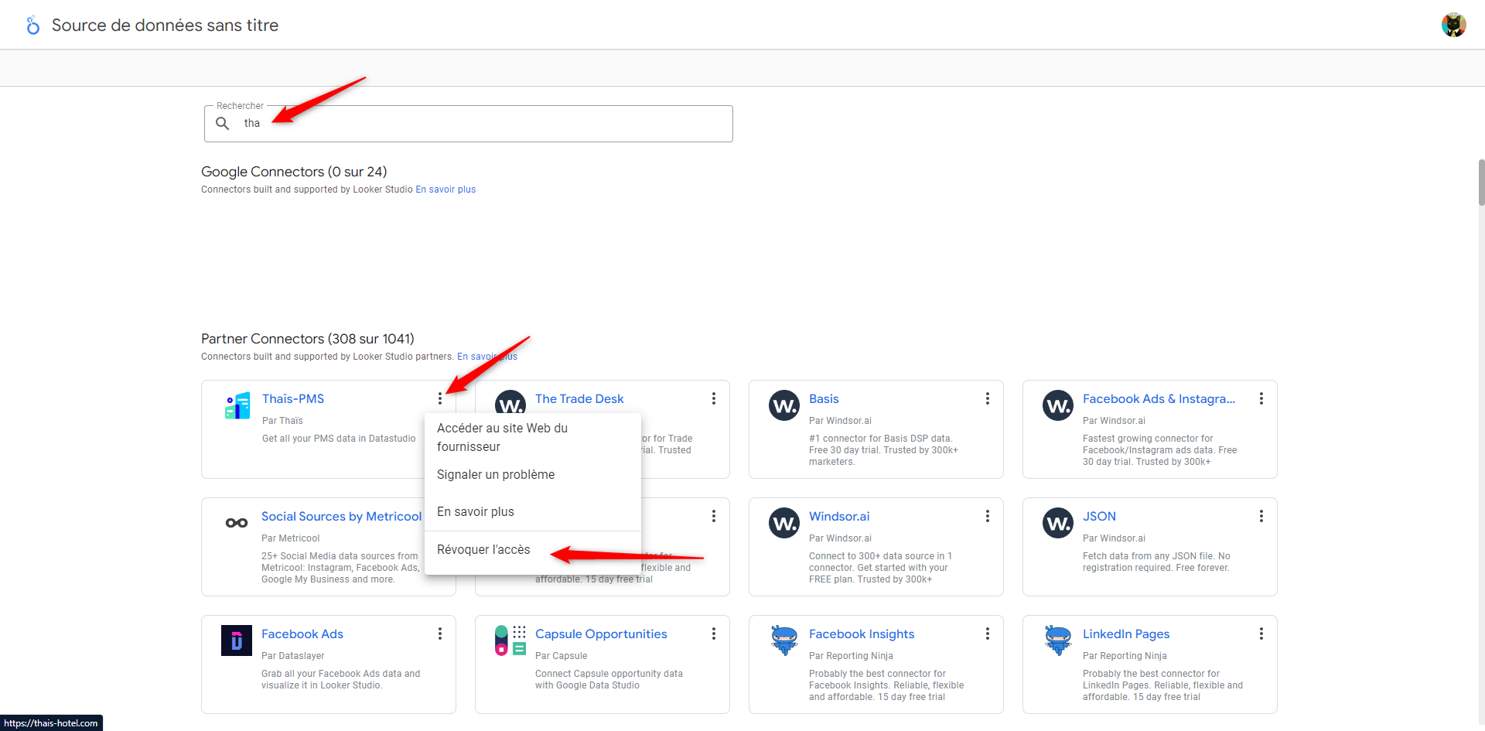Click the Facebook Ads & Instagram Windsor logo
1485x731 pixels.
1058,405
